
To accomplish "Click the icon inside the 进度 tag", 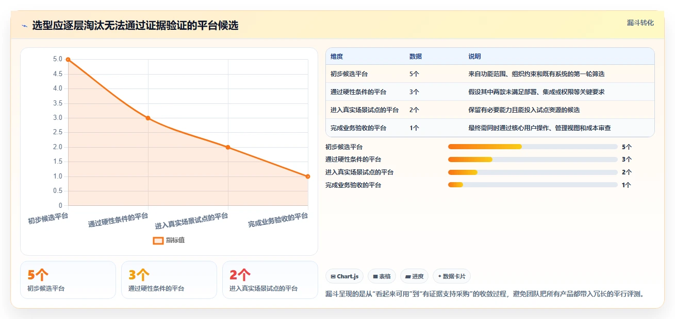I will tap(408, 277).
